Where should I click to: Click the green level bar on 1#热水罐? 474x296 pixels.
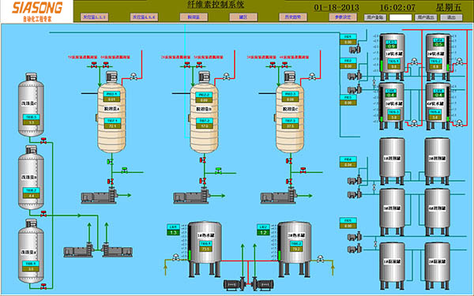point(190,255)
